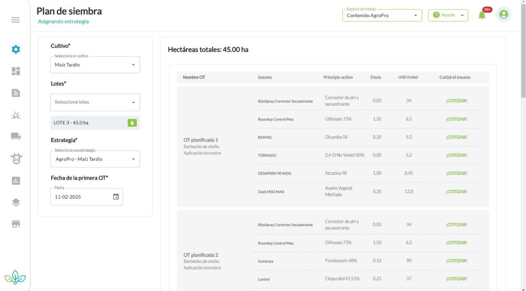Select the OT planificada 1 label
This screenshot has width=526, height=291.
pyautogui.click(x=201, y=140)
